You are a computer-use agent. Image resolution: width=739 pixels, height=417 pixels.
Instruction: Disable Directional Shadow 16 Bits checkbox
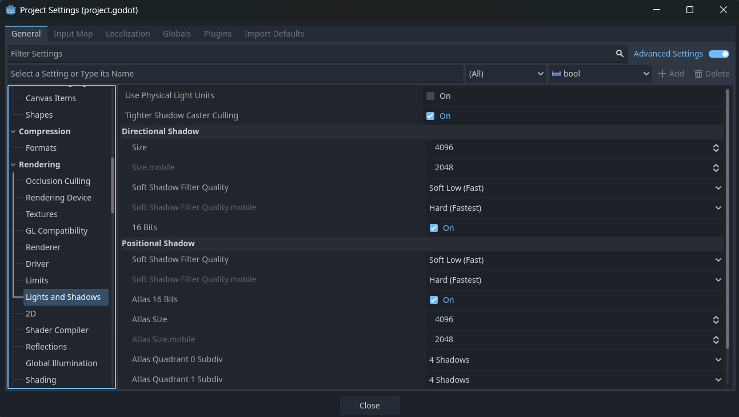[x=434, y=228]
